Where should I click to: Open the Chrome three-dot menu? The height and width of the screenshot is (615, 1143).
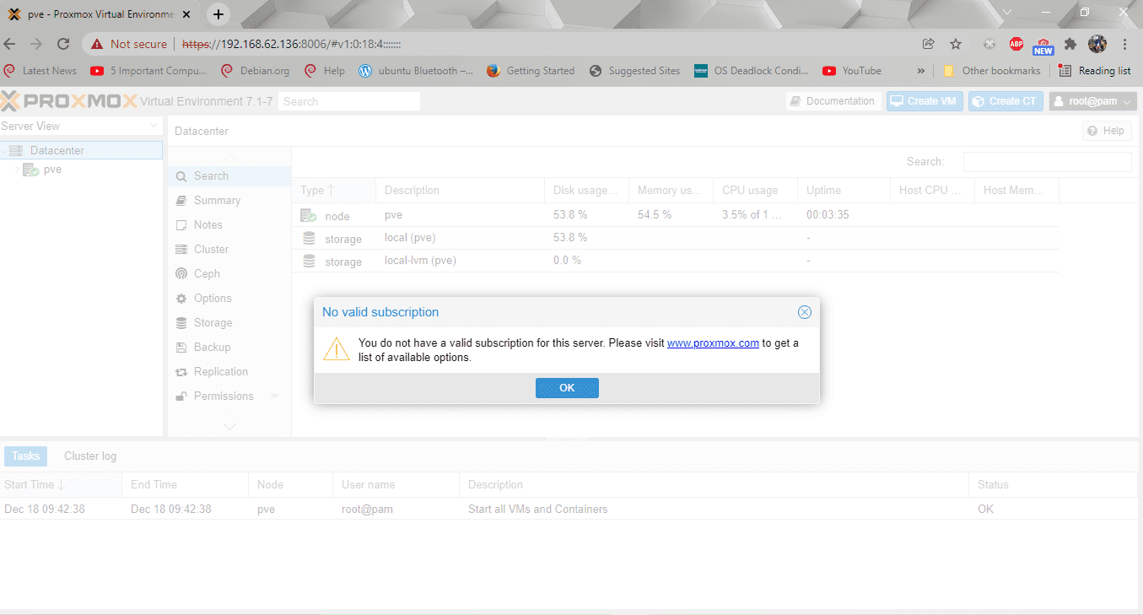point(1125,44)
